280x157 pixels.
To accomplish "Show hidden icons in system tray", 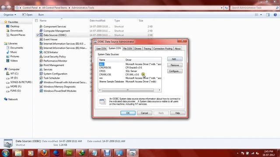I will pos(238,153).
